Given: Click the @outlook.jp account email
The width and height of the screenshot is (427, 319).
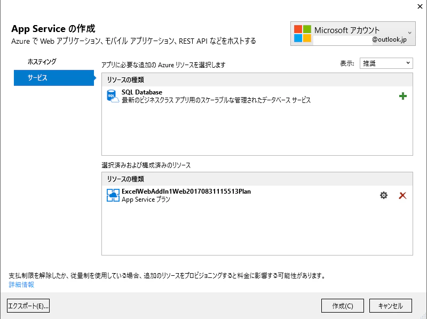Looking at the screenshot, I should [x=390, y=39].
